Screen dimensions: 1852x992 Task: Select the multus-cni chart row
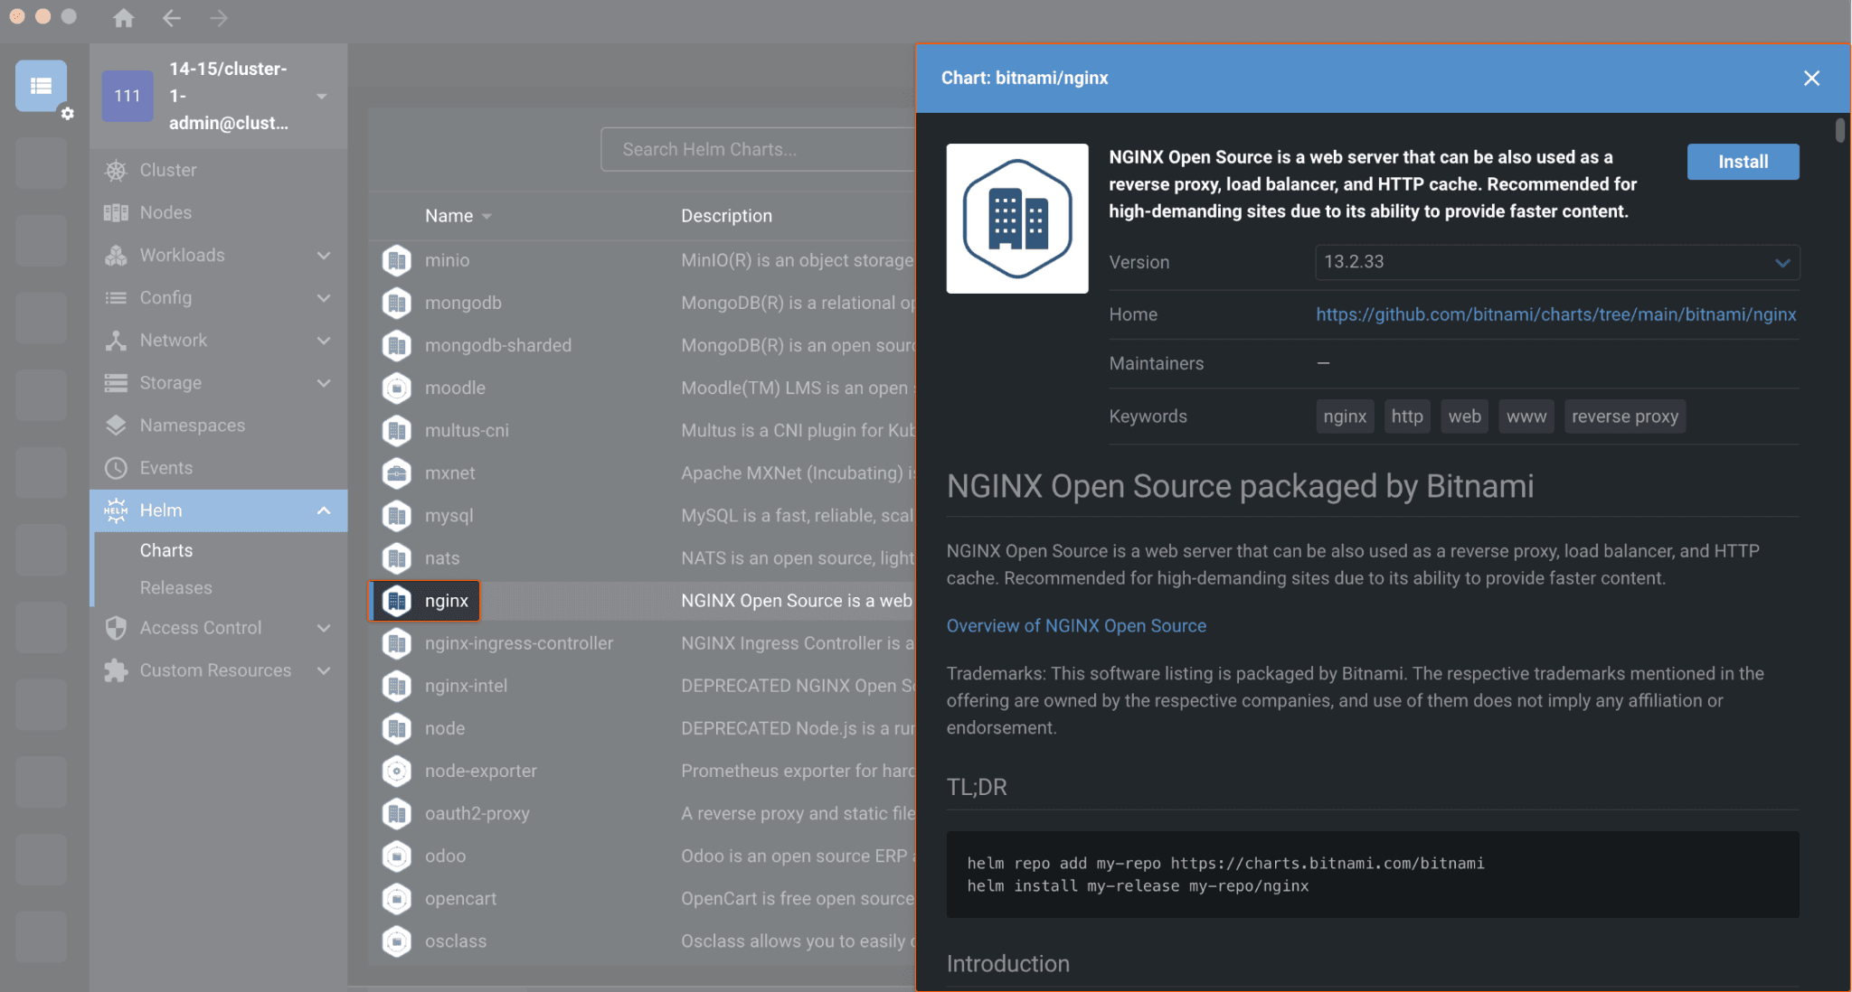pyautogui.click(x=642, y=430)
